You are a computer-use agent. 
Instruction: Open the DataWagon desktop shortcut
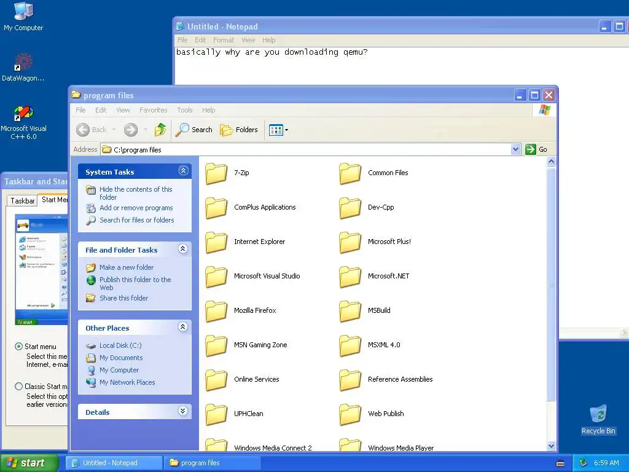coord(23,67)
